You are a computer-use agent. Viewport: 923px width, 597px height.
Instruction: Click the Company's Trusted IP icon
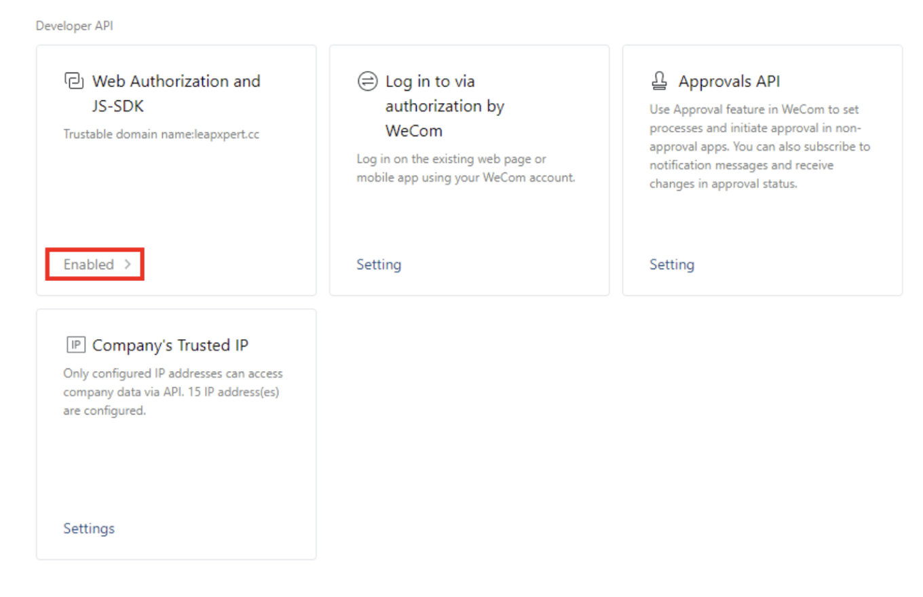[x=74, y=345]
